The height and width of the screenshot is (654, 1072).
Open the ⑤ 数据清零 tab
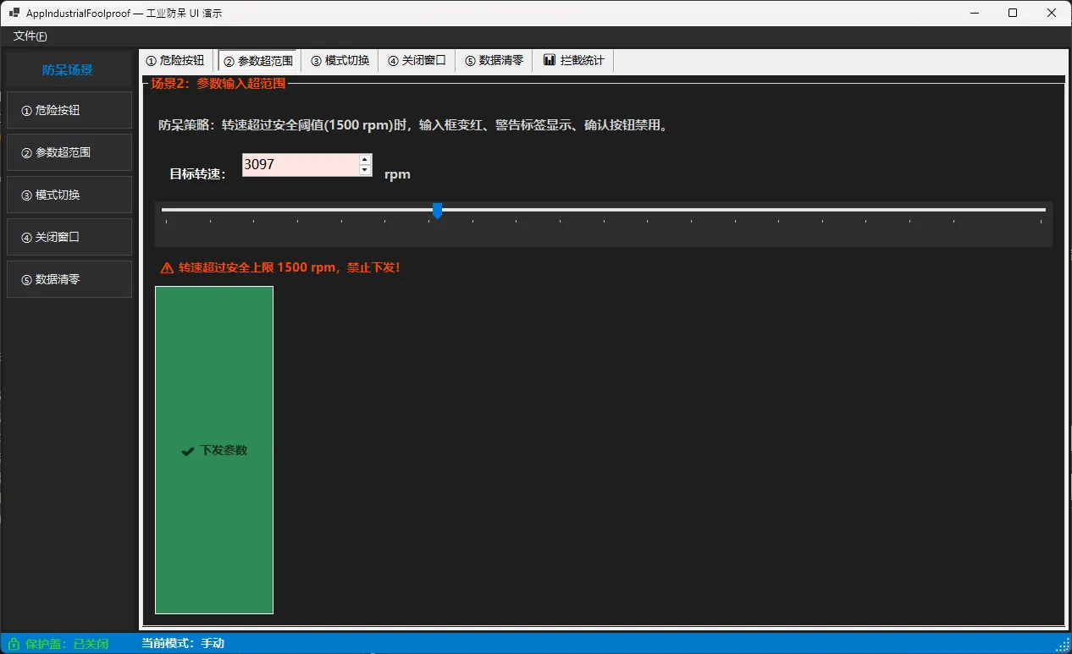tap(494, 61)
